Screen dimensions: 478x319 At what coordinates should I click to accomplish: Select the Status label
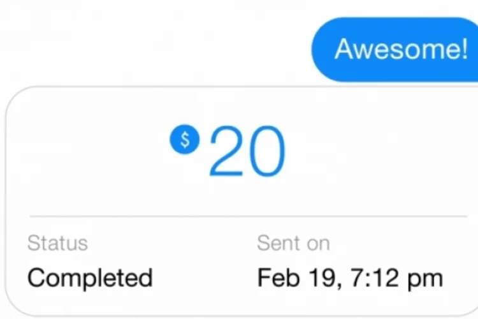click(x=57, y=243)
